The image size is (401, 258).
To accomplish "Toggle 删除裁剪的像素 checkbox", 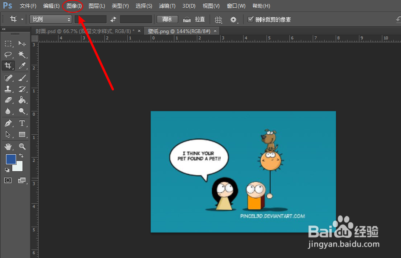I will 251,19.
